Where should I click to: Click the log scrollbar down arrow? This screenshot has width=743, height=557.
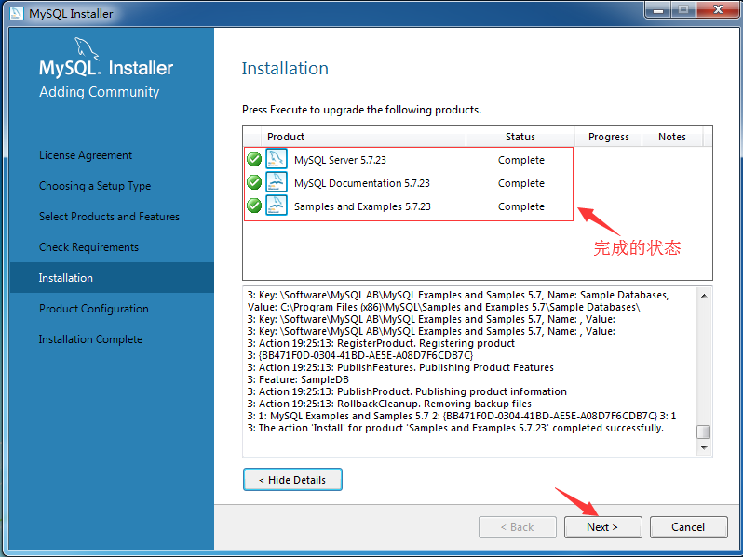[x=704, y=447]
